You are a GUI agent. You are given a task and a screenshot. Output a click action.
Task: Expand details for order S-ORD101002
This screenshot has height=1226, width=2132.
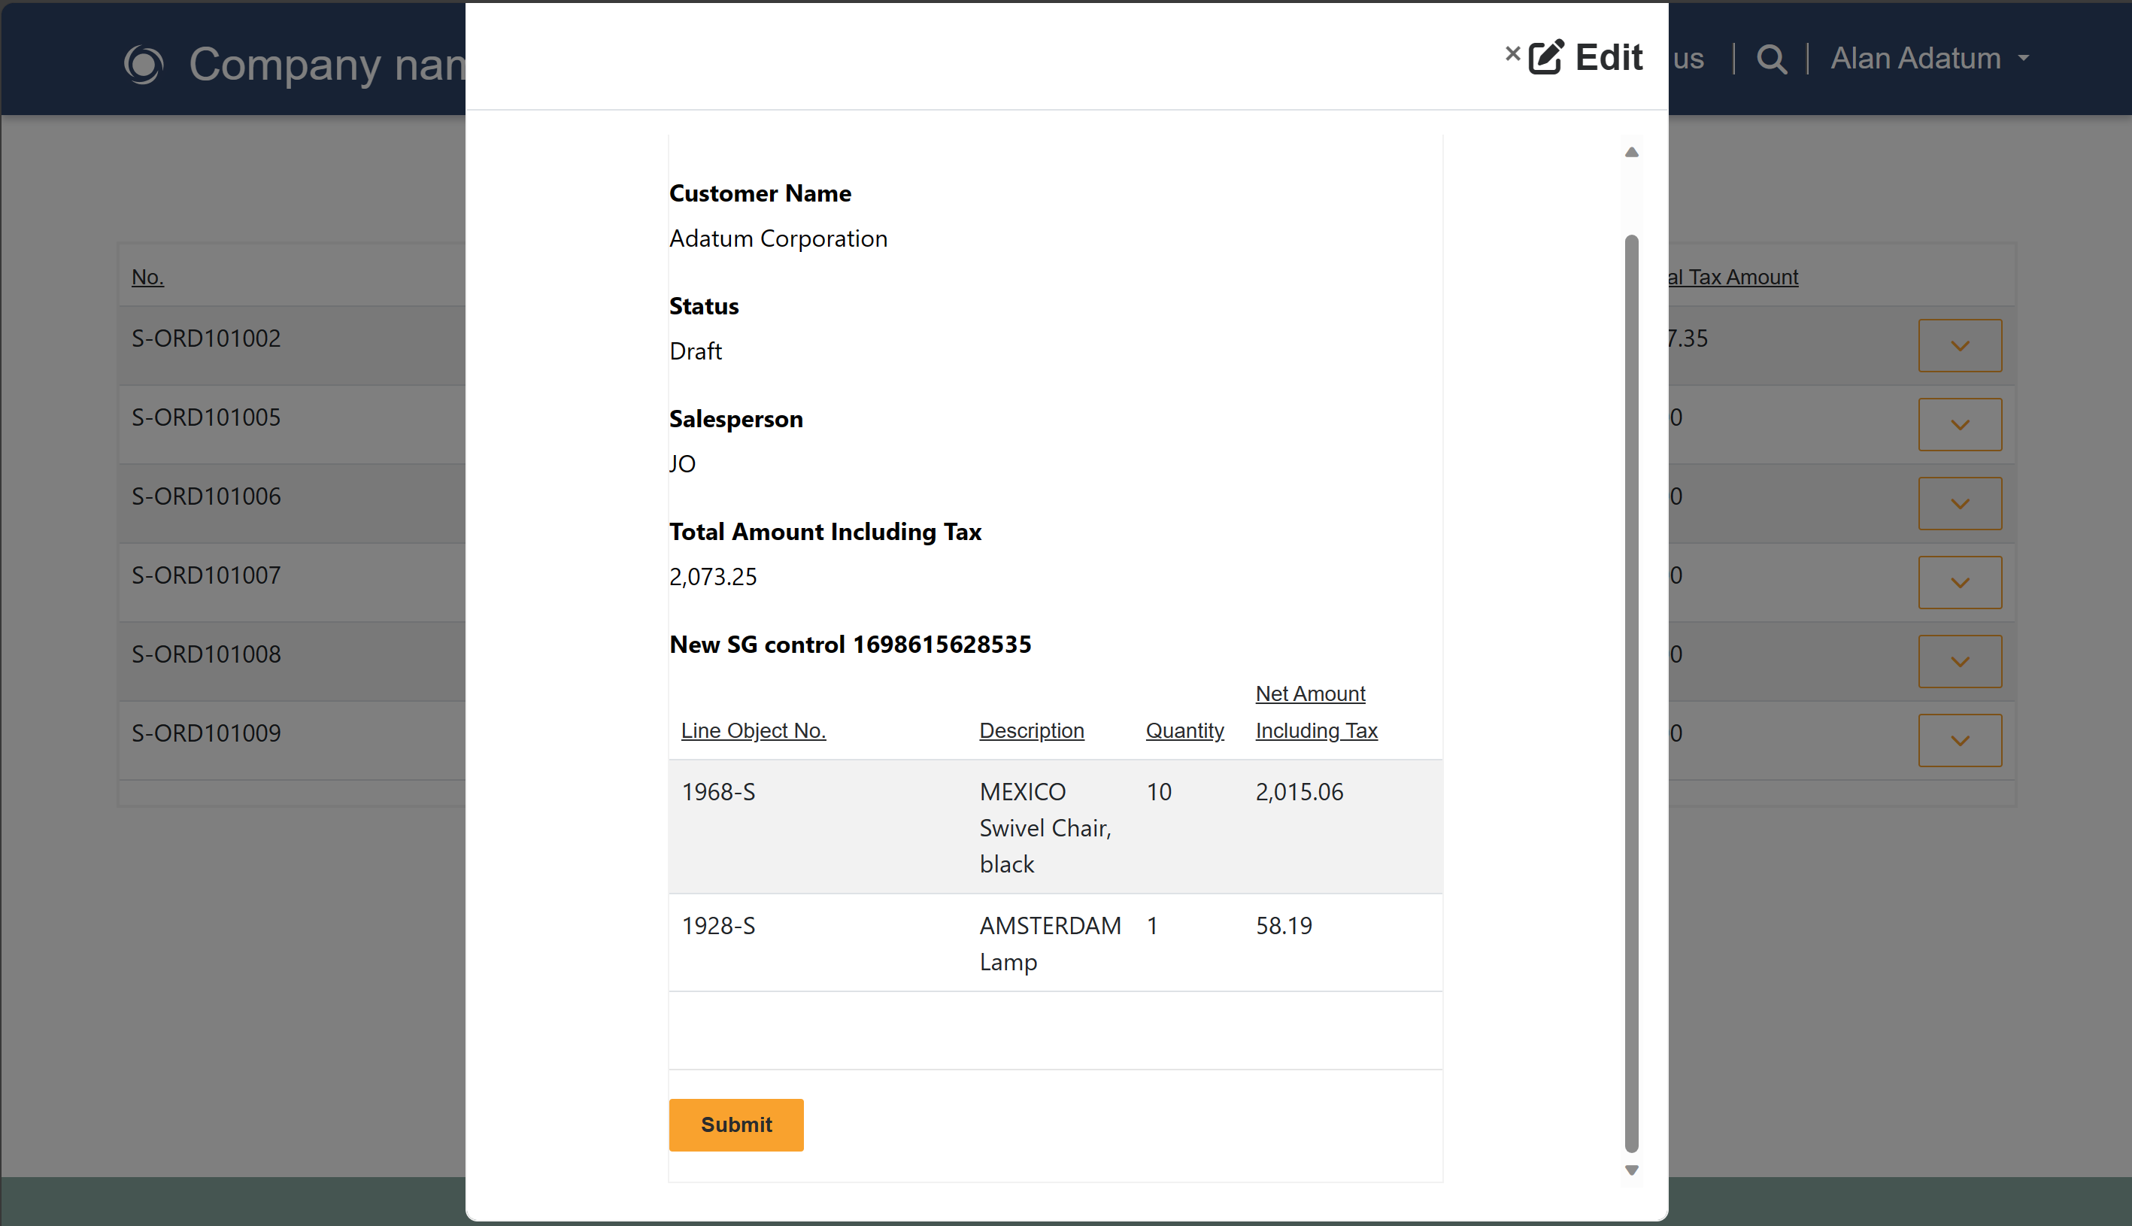point(1960,345)
